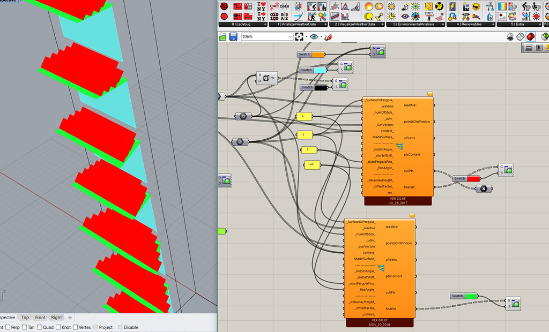549x332 pixels.
Task: Click the black color swatch
Action: (x=321, y=87)
